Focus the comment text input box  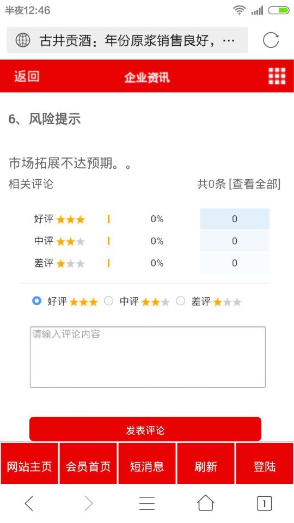148,357
